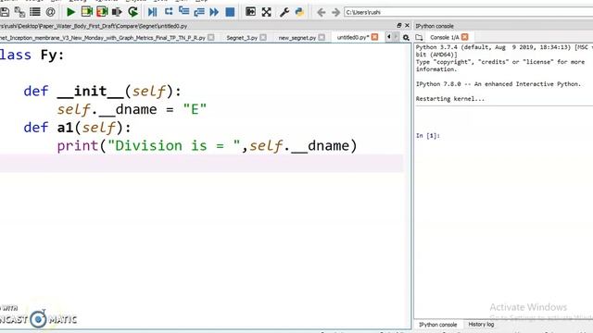Undock the editor pane
593x333 pixels.
[x=399, y=25]
